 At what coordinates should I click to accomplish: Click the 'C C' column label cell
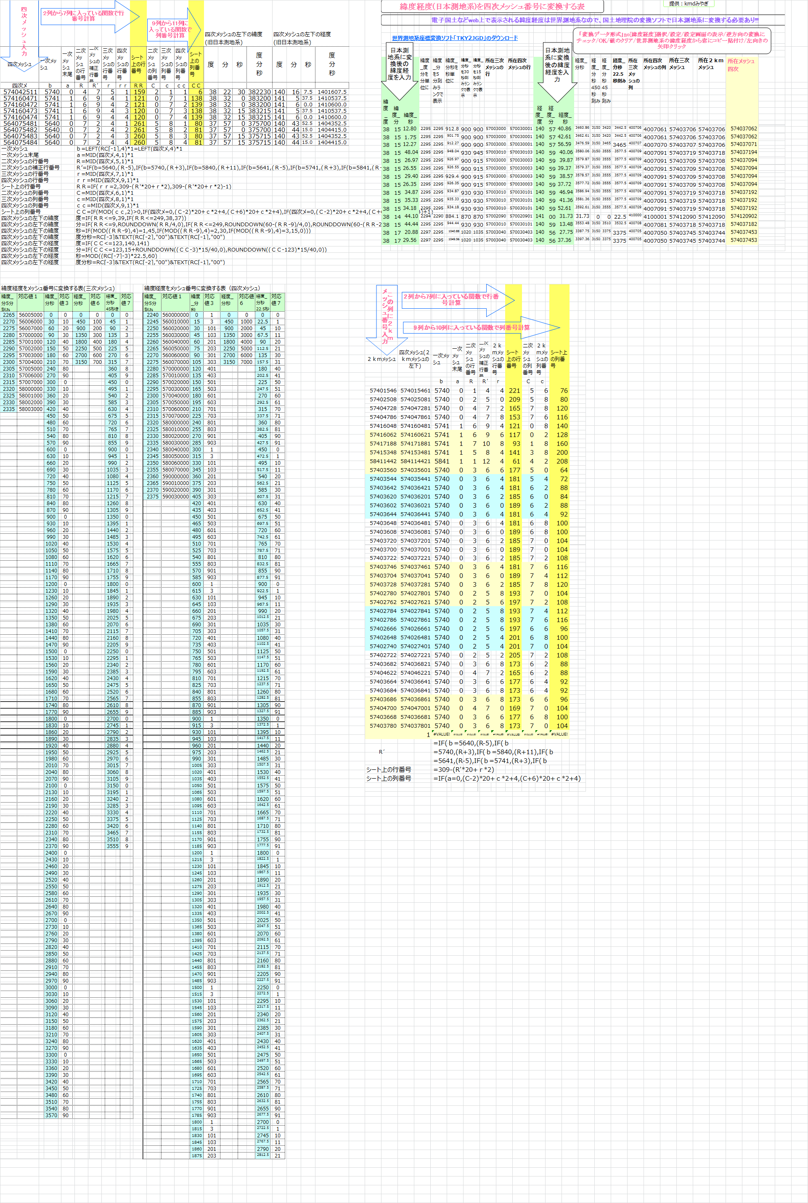coord(196,85)
